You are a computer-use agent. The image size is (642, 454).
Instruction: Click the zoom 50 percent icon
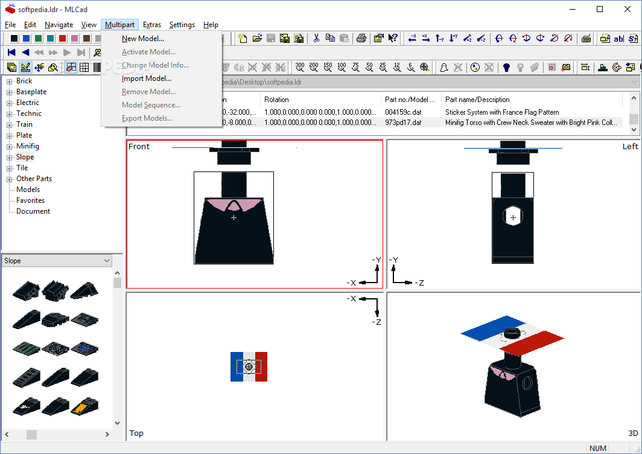369,67
